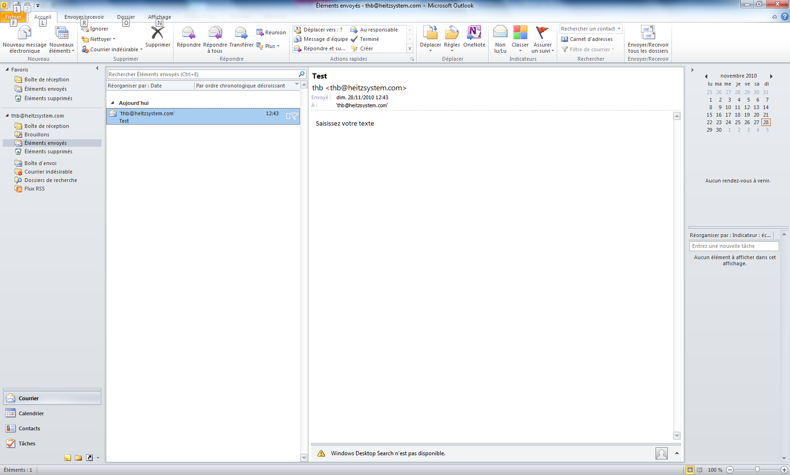Open Filtre de courrier dropdown

pos(588,49)
